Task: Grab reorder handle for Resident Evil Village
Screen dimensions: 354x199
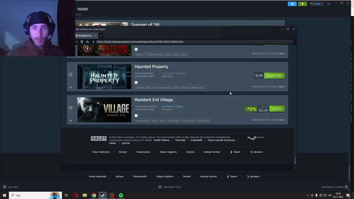Action: (x=71, y=108)
